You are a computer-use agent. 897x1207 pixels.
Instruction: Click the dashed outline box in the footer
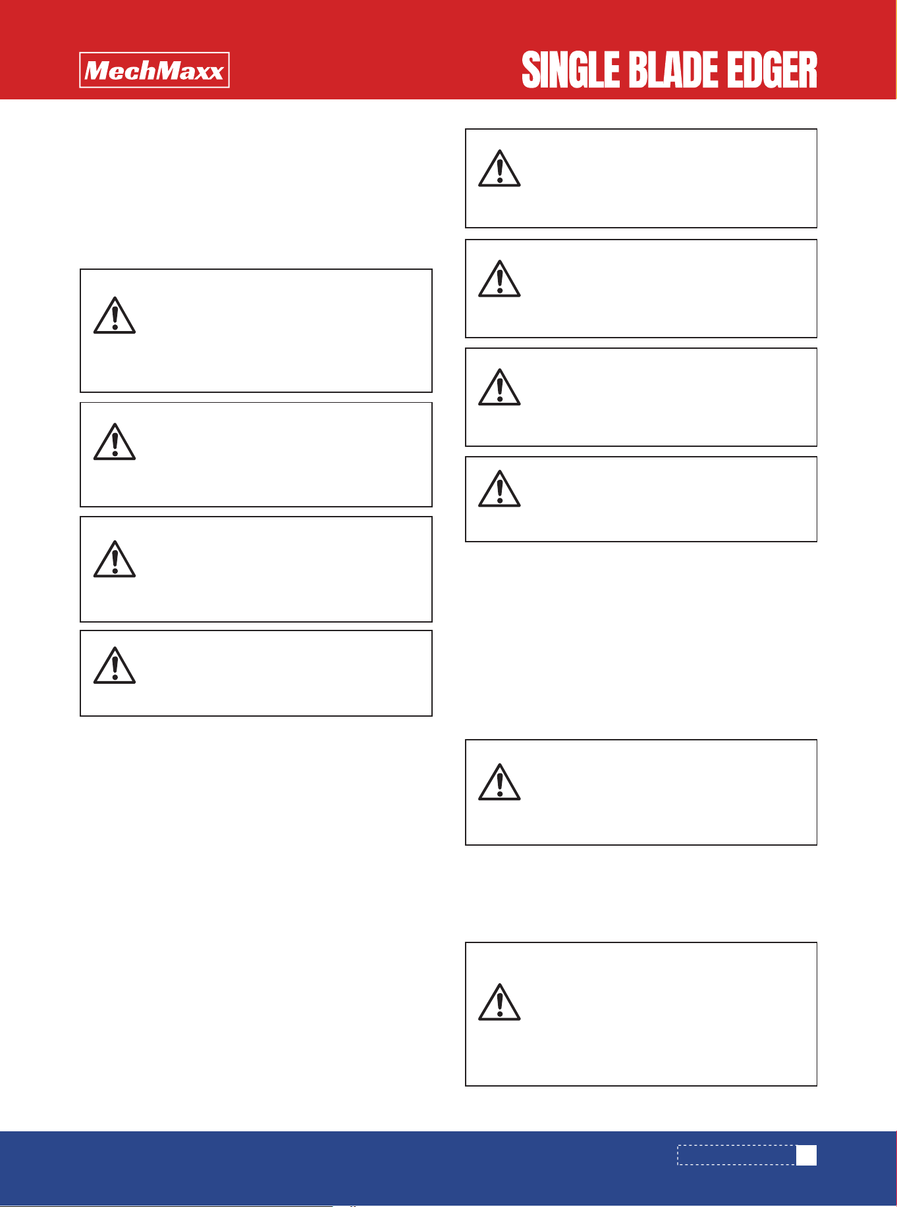736,1155
